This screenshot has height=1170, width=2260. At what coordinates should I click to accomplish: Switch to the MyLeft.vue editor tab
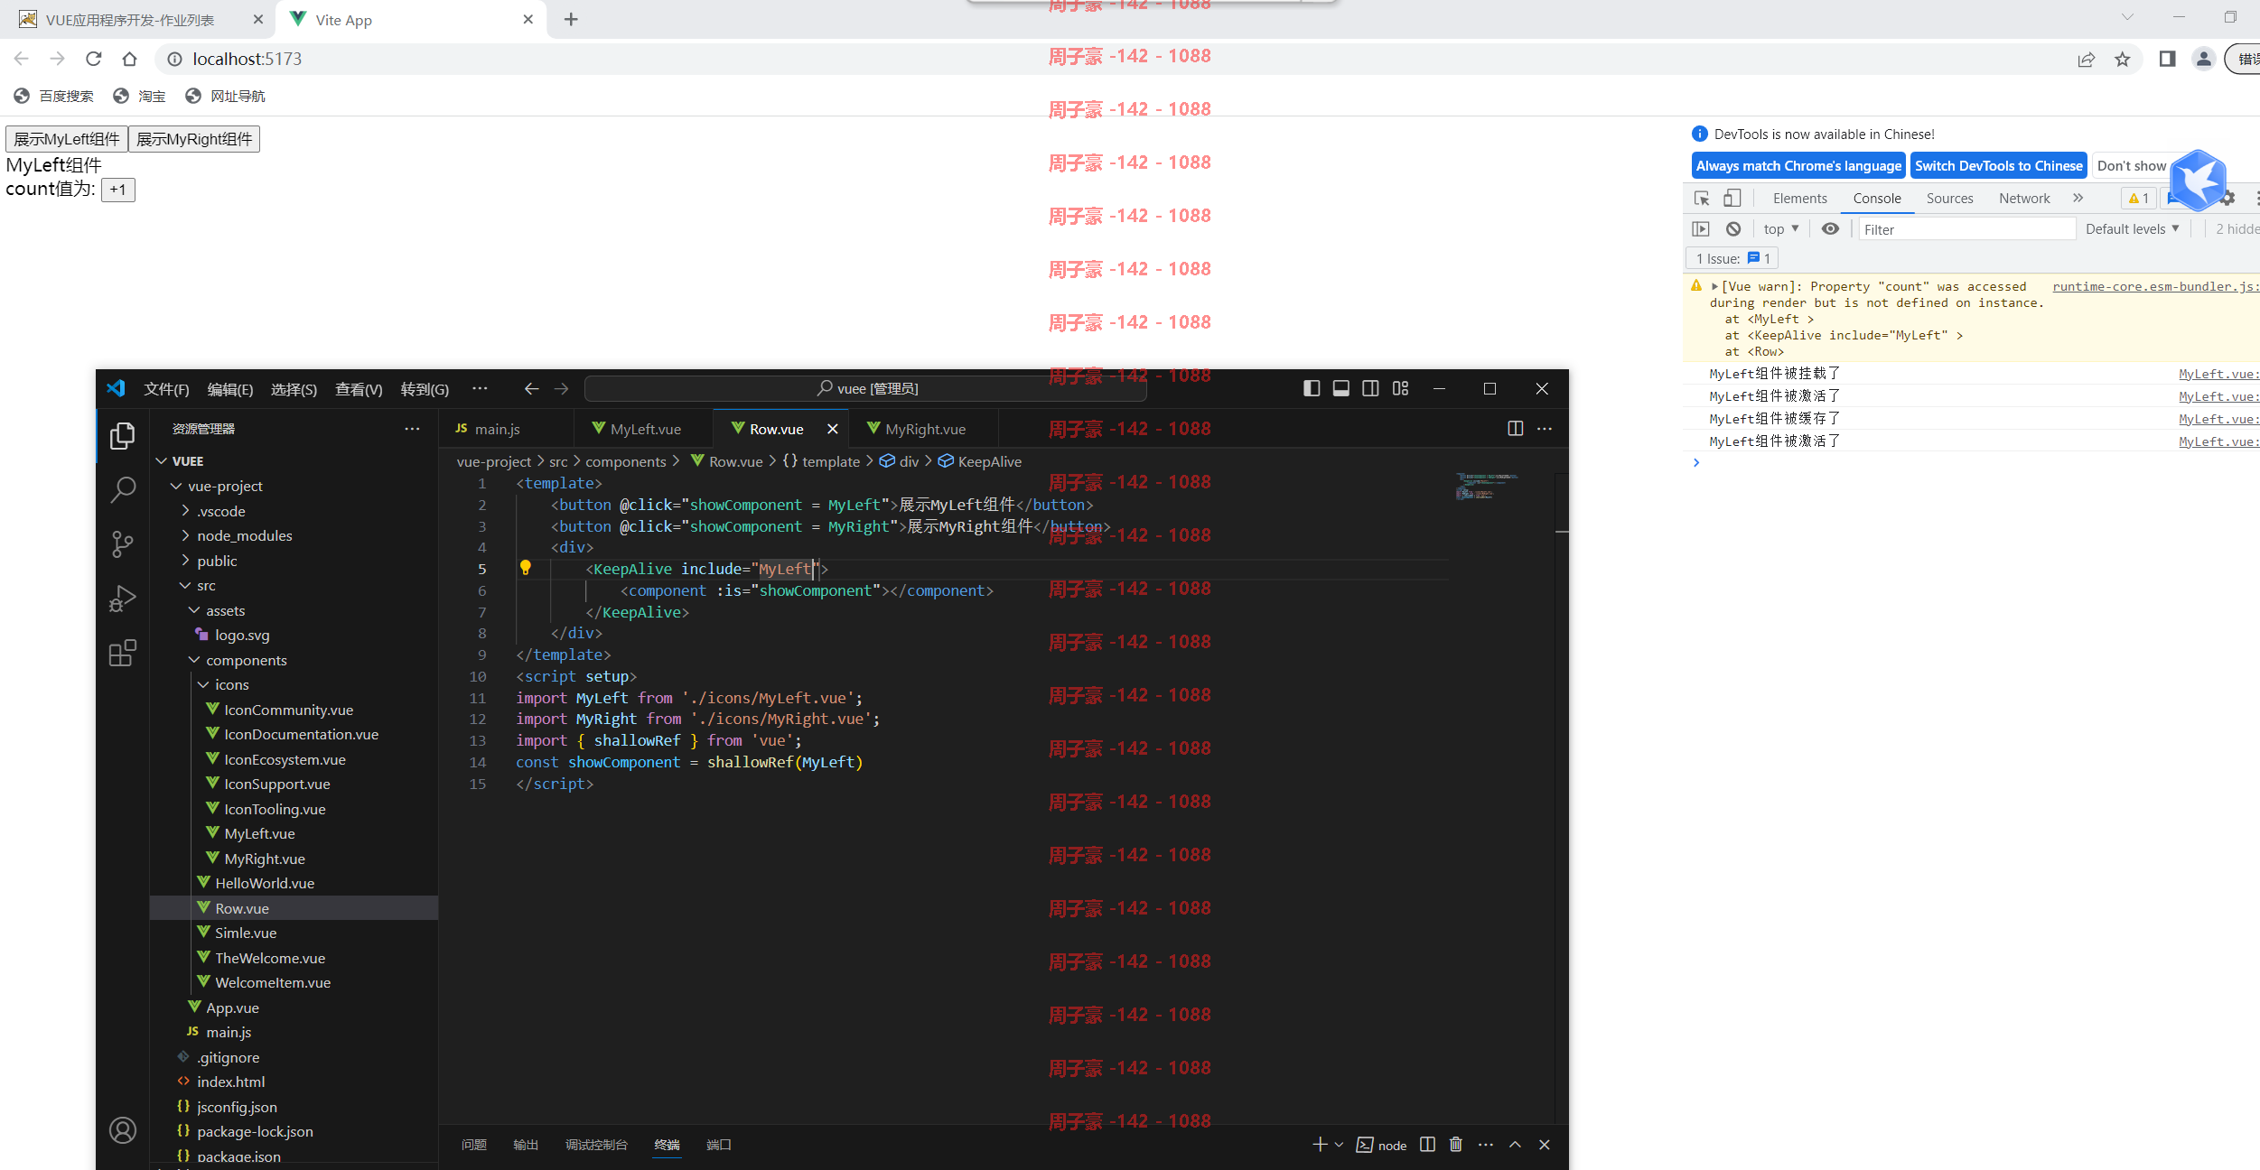click(x=645, y=429)
